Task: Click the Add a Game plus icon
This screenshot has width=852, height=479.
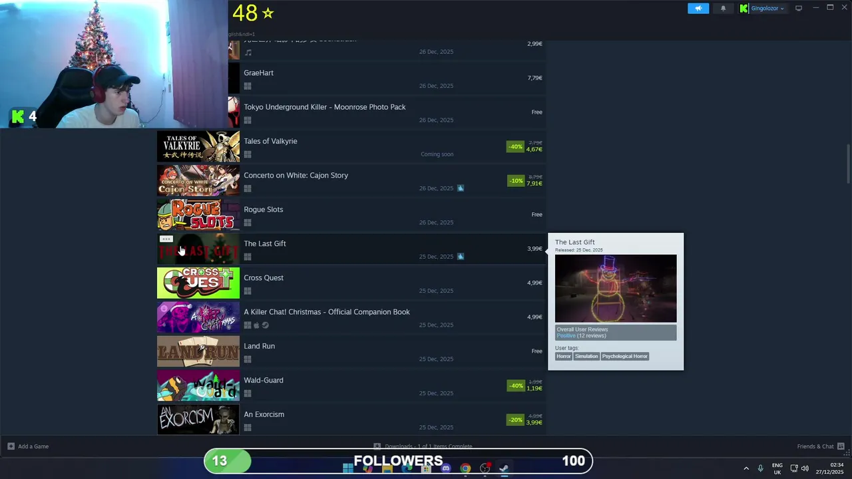Action: click(x=11, y=446)
